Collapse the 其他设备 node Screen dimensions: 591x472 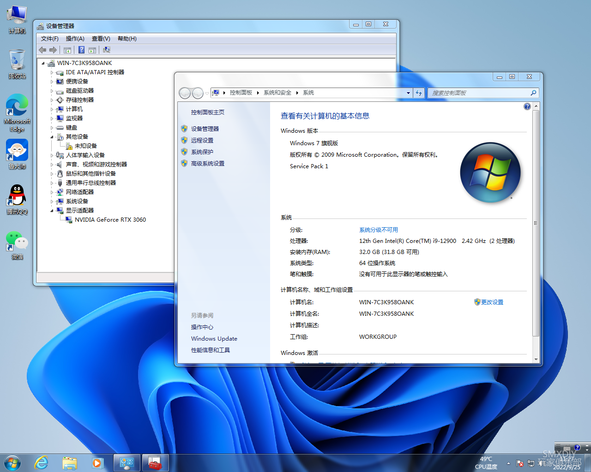(x=52, y=137)
